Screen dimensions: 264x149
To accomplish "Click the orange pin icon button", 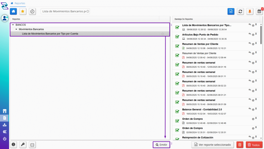I will coord(250,11).
